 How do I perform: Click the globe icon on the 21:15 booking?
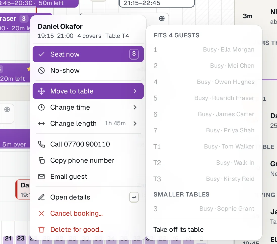[x=162, y=18]
